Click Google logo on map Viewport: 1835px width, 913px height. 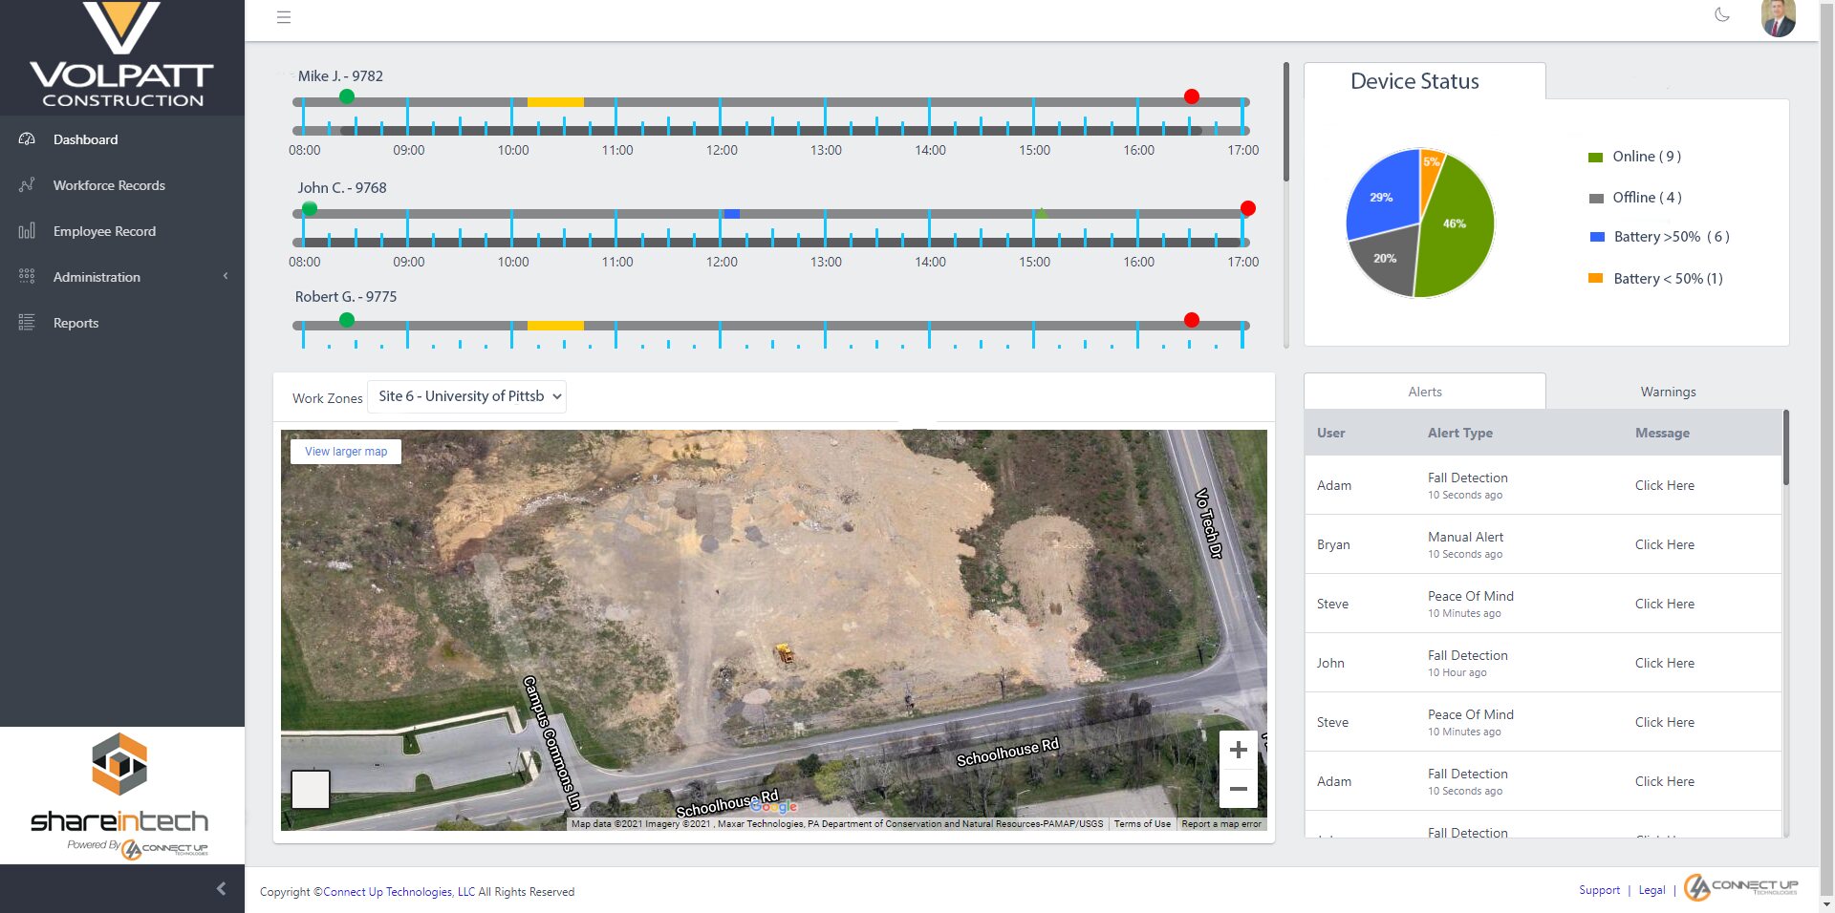(774, 807)
